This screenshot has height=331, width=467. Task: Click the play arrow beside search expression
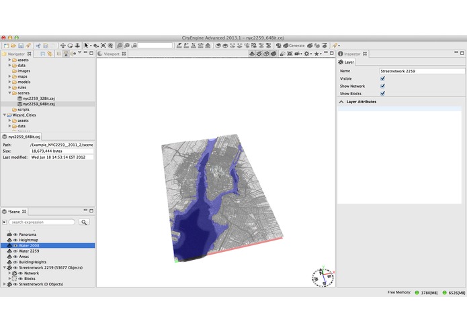click(5, 222)
